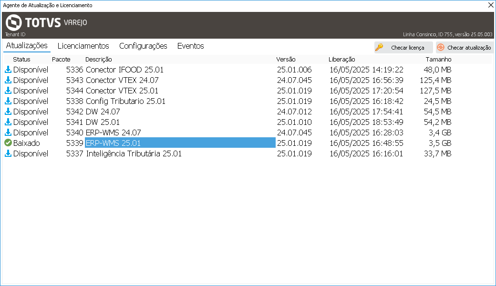496x286 pixels.
Task: Click download icon for Conector IFOOD 25.01
Action: (8, 70)
